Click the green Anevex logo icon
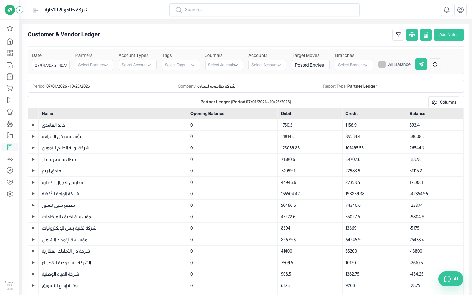Viewport: 472px width, 295px height. [10, 10]
